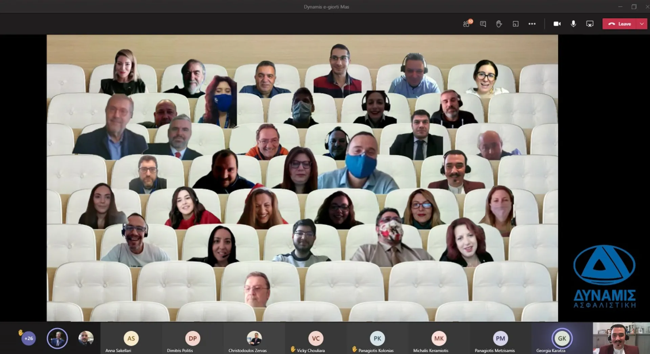The width and height of the screenshot is (650, 354).
Task: Click Christodoulos Zervas profile picture
Action: point(254,338)
